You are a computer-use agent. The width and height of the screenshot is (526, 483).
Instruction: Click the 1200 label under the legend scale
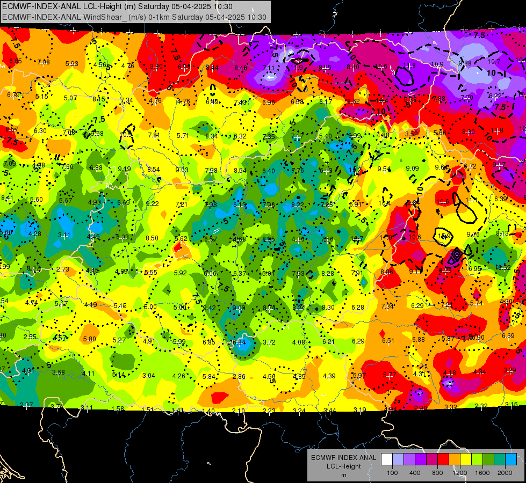pos(460,473)
